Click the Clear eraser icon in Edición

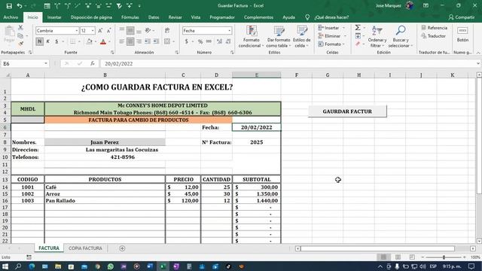pos(358,44)
